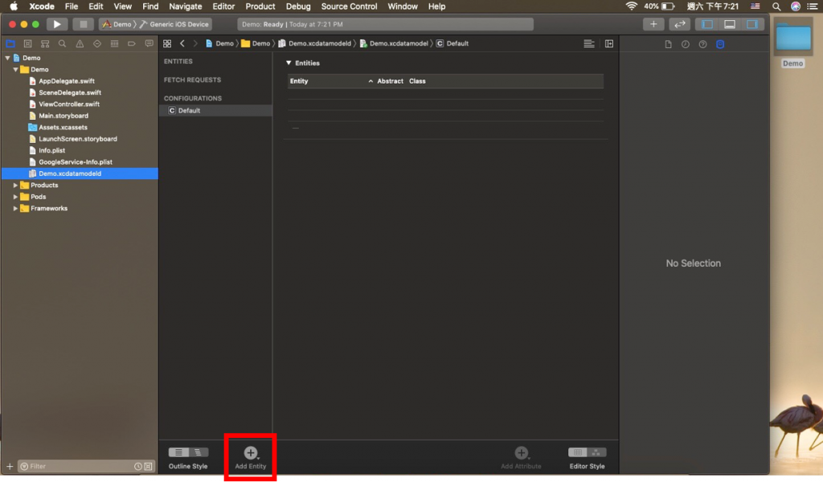Add an editor on the right
Viewport: 823px width, 482px height.
click(609, 43)
